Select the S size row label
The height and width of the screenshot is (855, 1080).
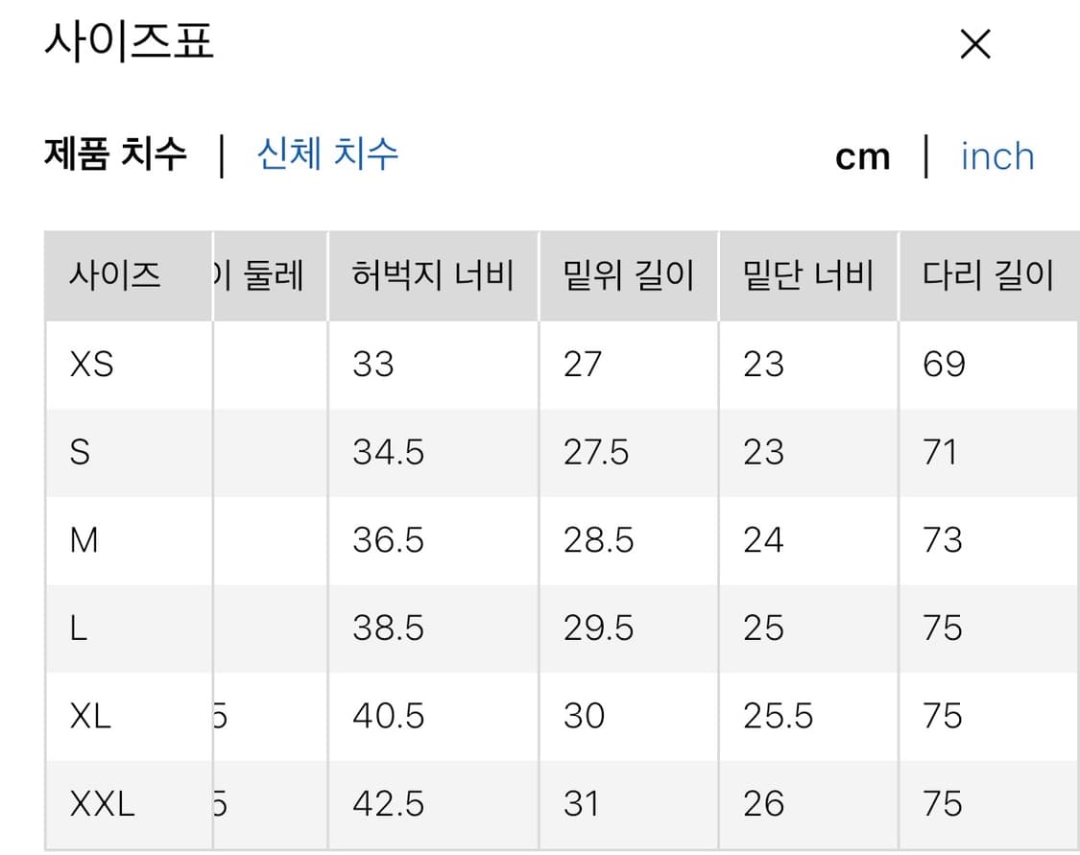pos(82,452)
